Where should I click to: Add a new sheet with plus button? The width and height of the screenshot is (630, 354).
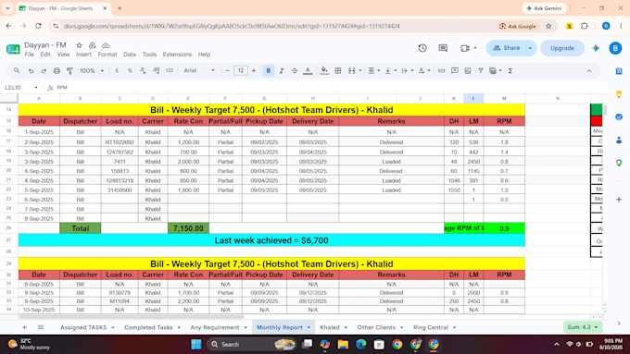tap(24, 327)
